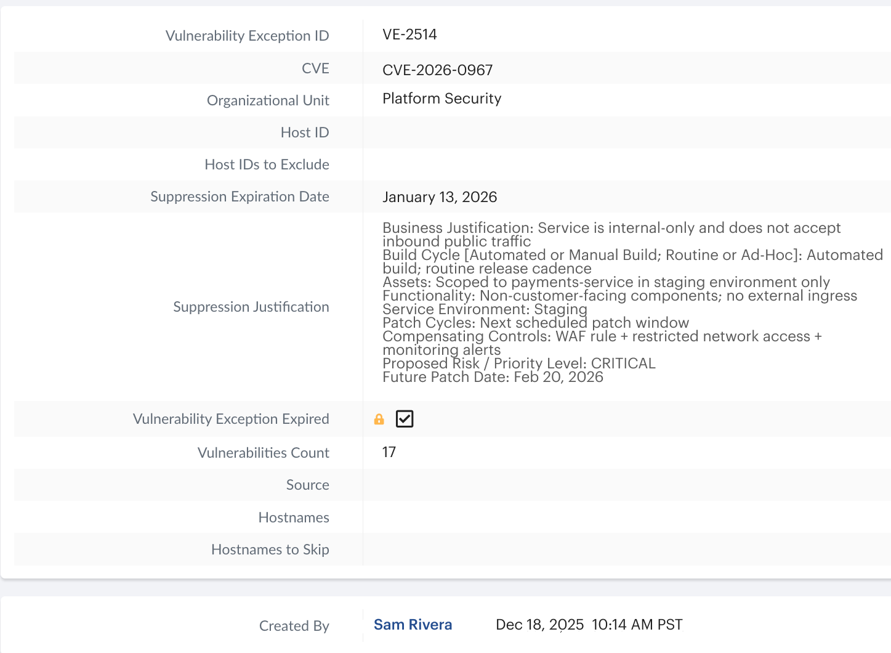Click the Future Patch Date line
The image size is (891, 653).
point(493,377)
